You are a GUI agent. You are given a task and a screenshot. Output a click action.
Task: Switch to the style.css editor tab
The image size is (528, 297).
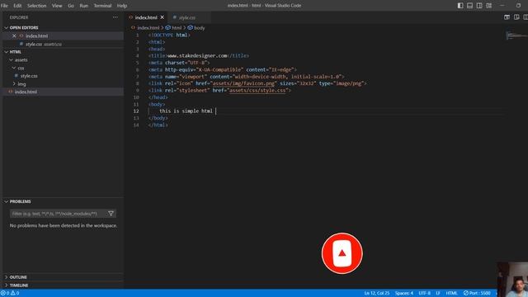(187, 17)
